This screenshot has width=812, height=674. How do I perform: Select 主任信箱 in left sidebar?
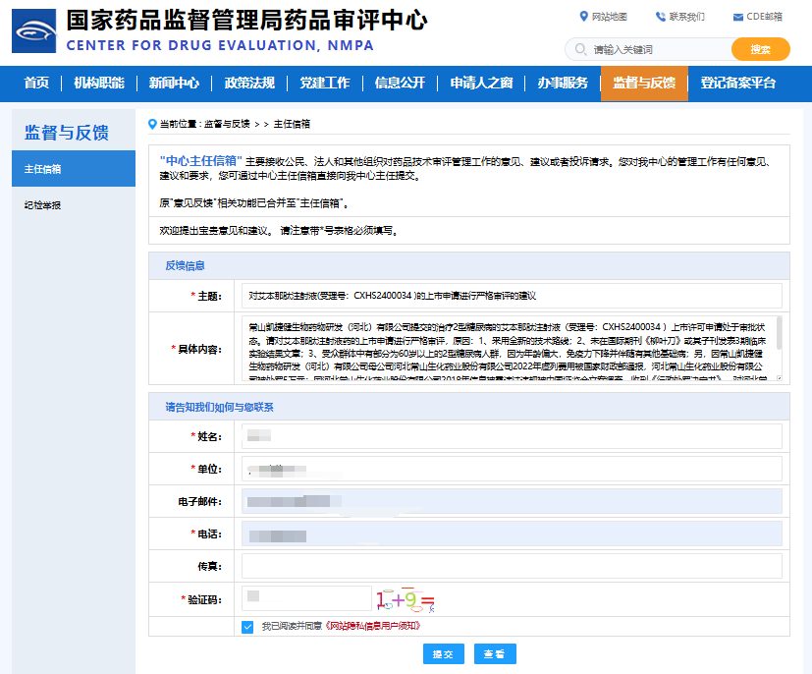(74, 169)
